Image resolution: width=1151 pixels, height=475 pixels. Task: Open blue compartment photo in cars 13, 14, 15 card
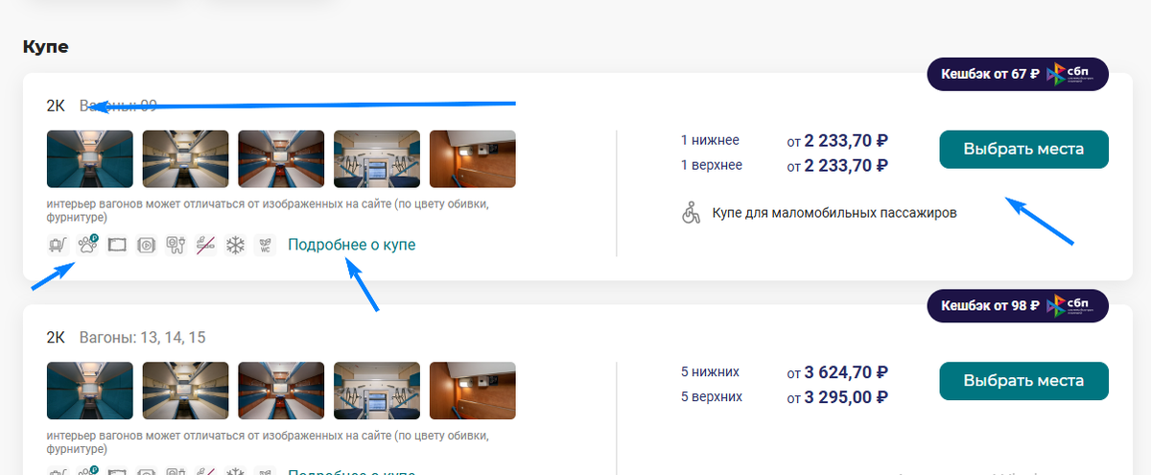(90, 391)
